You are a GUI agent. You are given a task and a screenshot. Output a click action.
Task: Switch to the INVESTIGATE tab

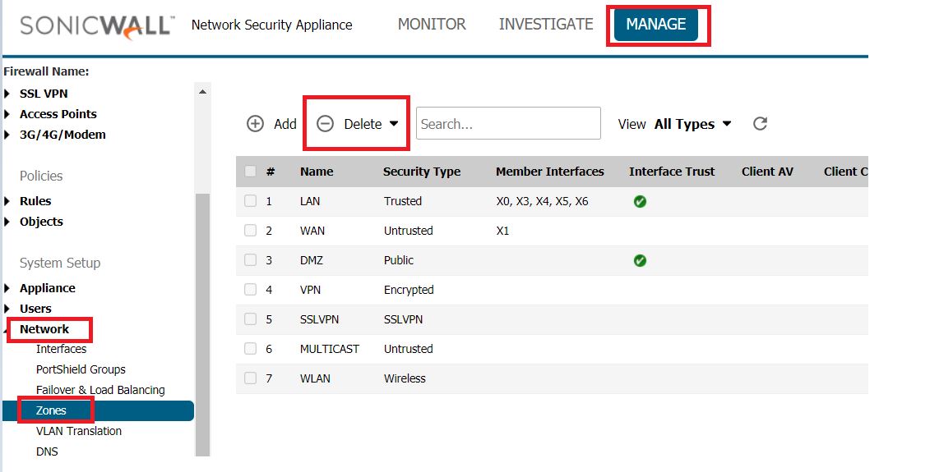546,25
